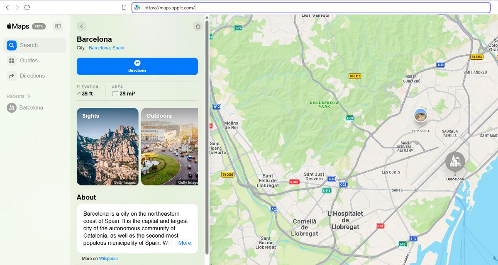Open the Sights category card
498x265 pixels.
coord(107,146)
